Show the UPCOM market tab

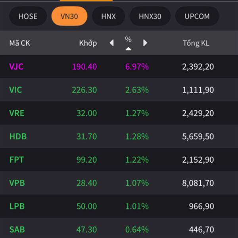pyautogui.click(x=197, y=16)
